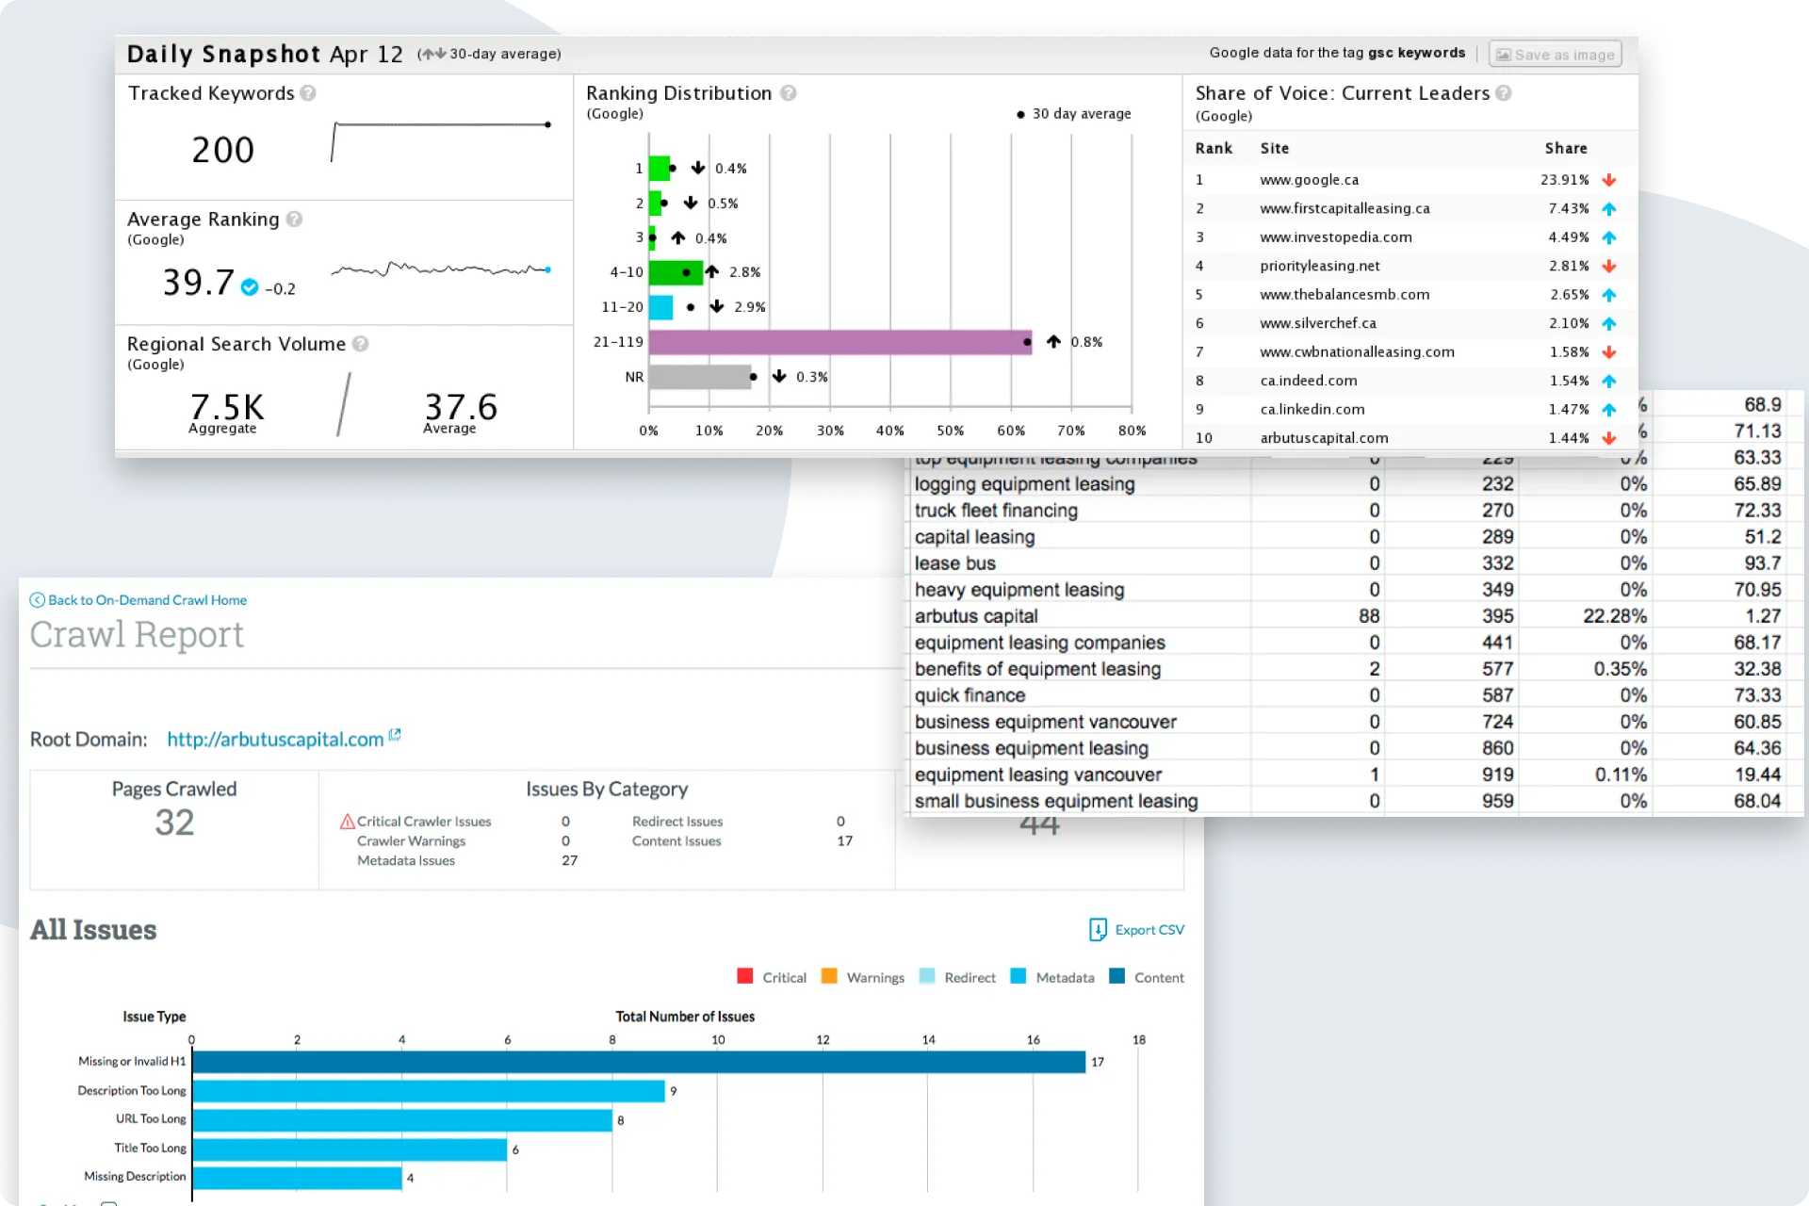The image size is (1809, 1206).
Task: Select the 'quick finance' keyword
Action: pos(970,695)
